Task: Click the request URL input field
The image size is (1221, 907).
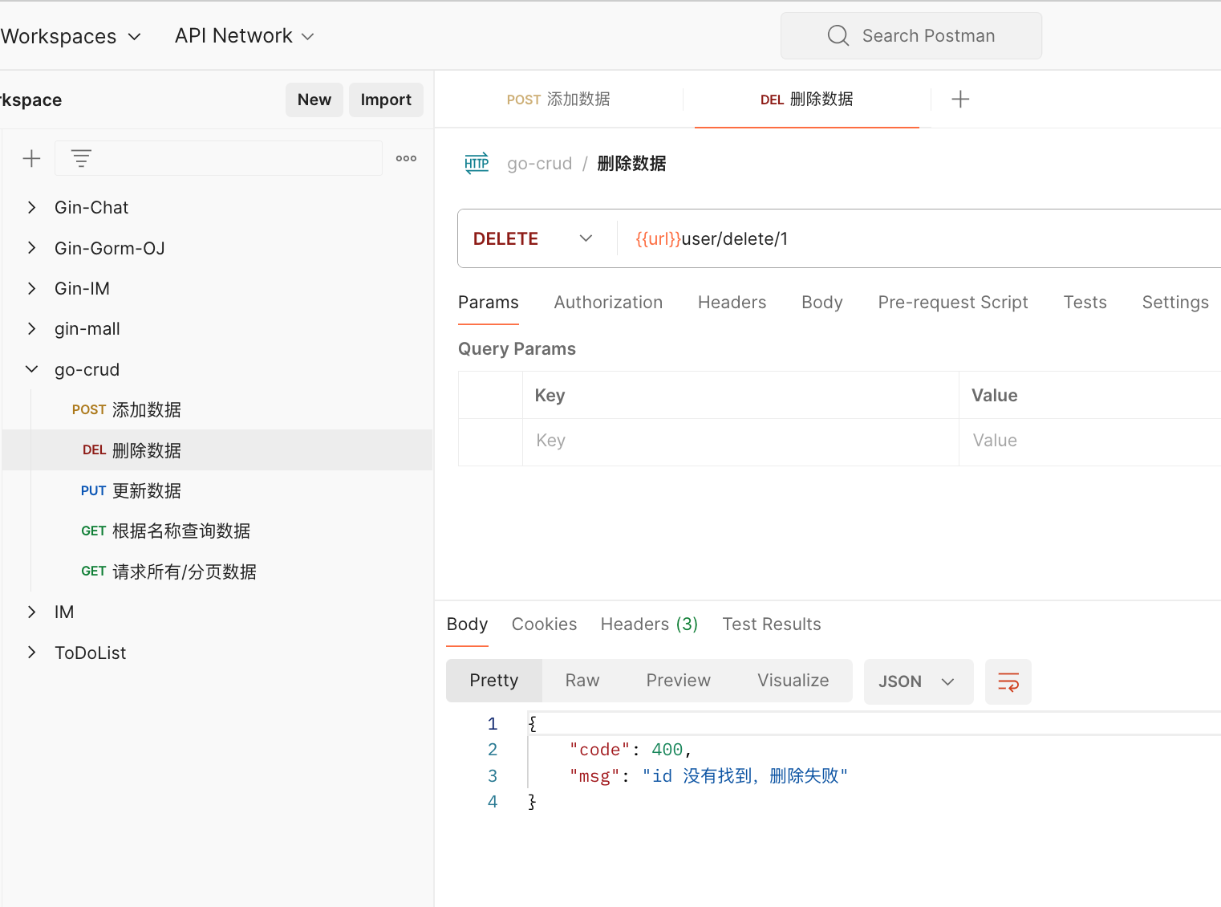Action: pos(920,239)
